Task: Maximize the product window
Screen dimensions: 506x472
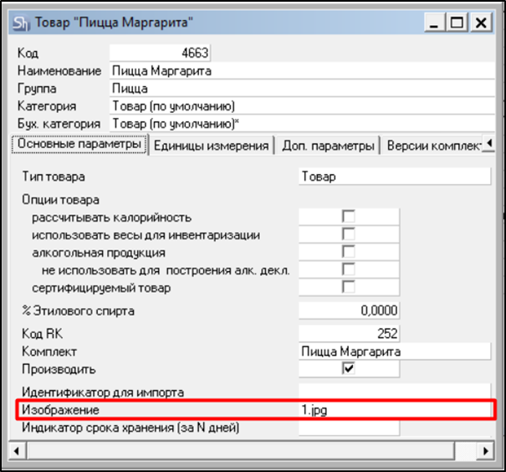Action: [x=457, y=23]
